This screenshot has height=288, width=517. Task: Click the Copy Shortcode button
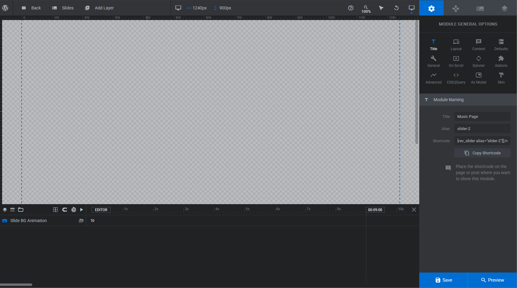pyautogui.click(x=482, y=153)
